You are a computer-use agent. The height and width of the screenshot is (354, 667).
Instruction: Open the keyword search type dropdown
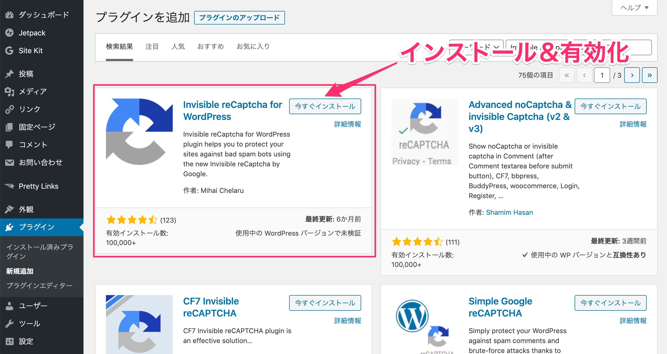pyautogui.click(x=477, y=47)
